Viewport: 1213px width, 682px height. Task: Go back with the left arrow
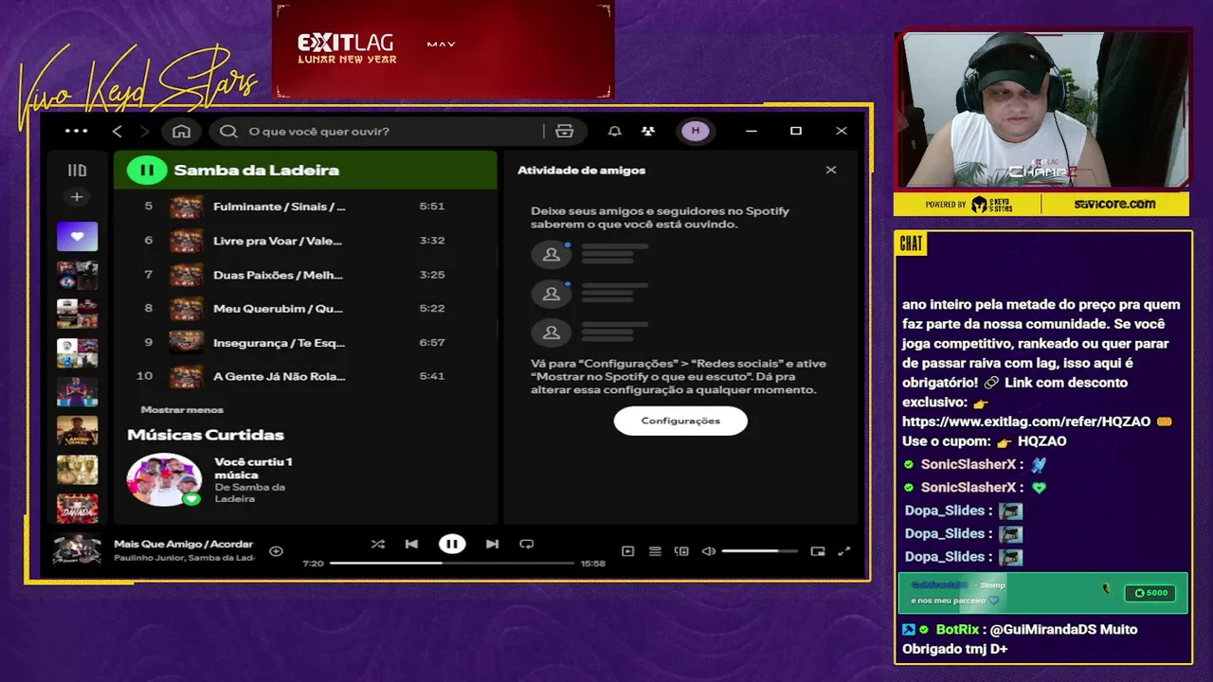118,131
